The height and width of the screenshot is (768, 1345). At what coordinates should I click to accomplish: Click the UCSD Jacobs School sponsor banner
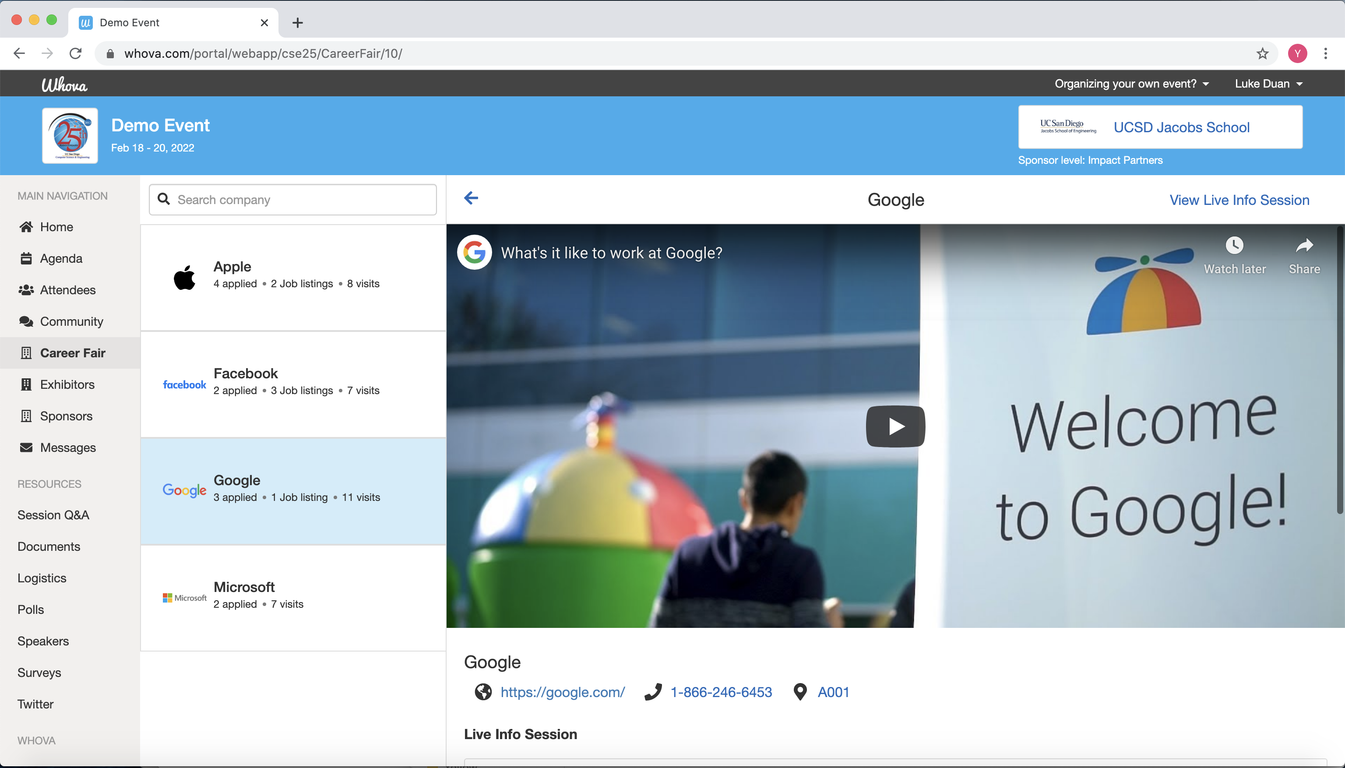(1160, 127)
